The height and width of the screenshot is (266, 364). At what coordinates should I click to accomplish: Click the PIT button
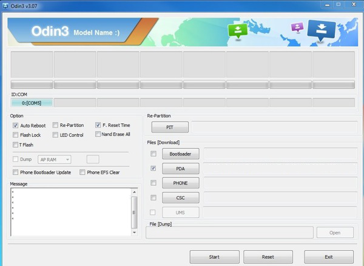[x=170, y=128]
